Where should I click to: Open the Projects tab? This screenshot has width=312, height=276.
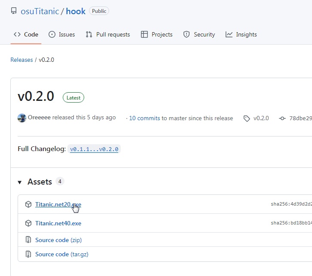click(156, 34)
